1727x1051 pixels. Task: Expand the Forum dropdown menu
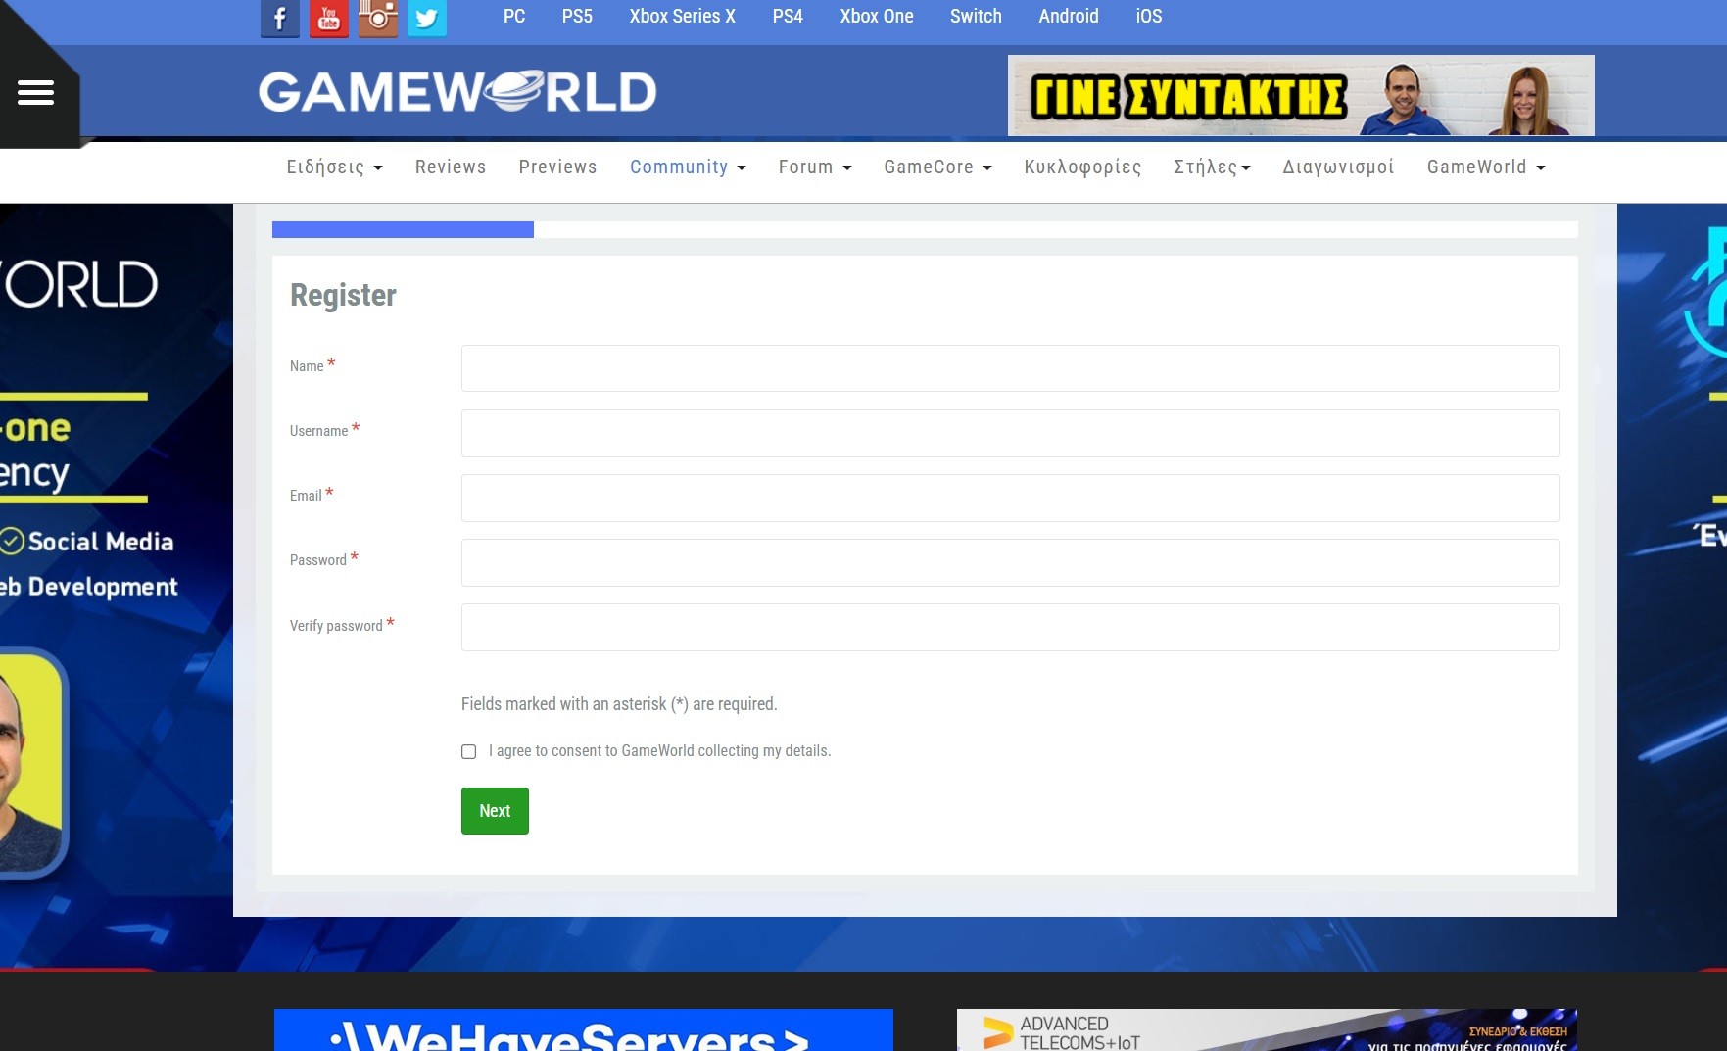tap(815, 167)
